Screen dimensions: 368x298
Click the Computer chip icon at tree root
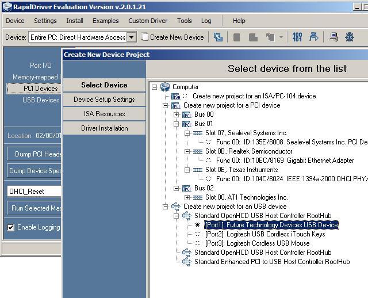coord(165,87)
